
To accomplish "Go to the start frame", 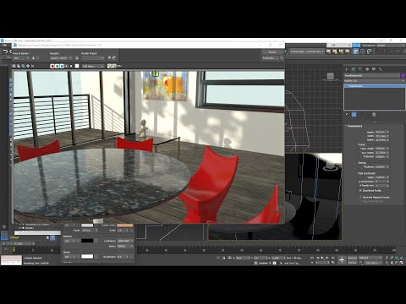I will click(312, 258).
